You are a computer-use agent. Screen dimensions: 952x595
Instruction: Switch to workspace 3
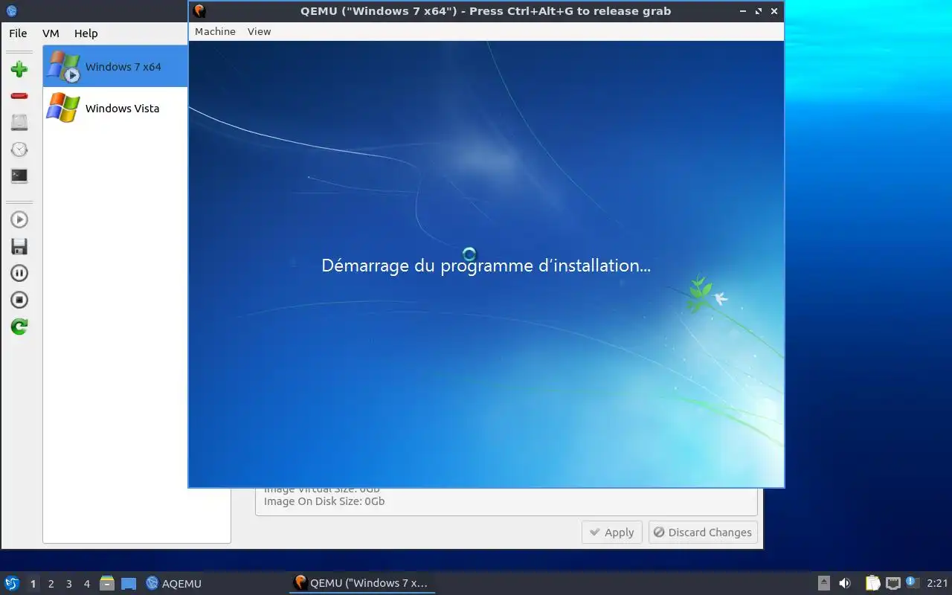[x=68, y=584]
